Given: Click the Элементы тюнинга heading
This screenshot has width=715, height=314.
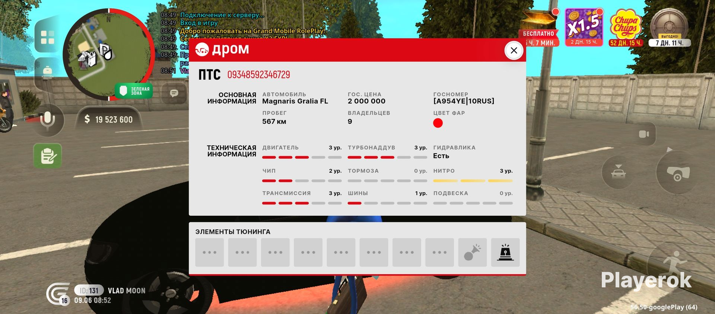Looking at the screenshot, I should (233, 232).
